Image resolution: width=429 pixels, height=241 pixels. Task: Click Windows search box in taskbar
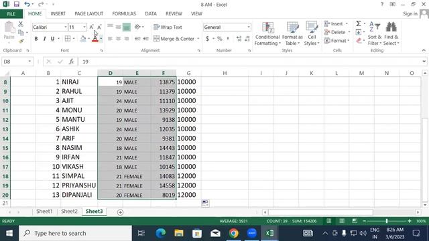pyautogui.click(x=76, y=233)
